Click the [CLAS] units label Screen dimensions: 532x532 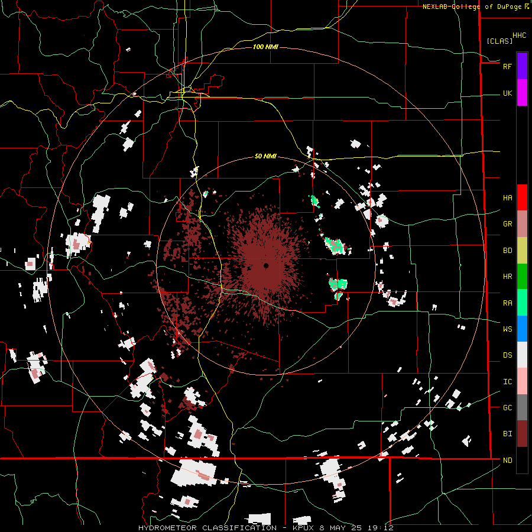tap(499, 41)
